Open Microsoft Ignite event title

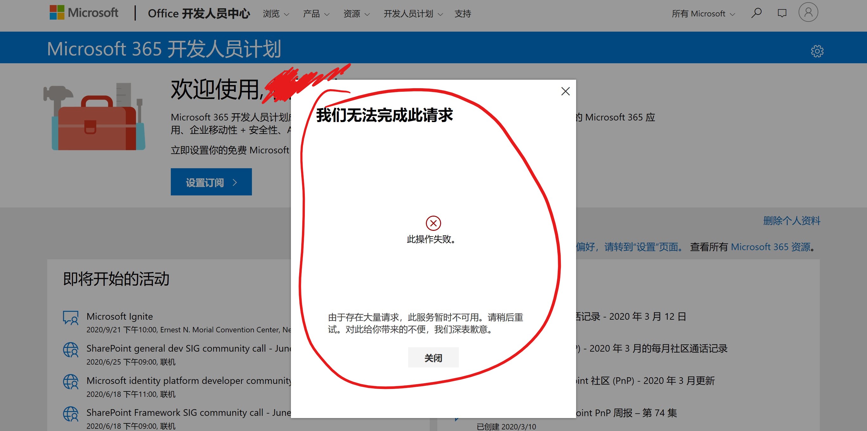click(119, 317)
